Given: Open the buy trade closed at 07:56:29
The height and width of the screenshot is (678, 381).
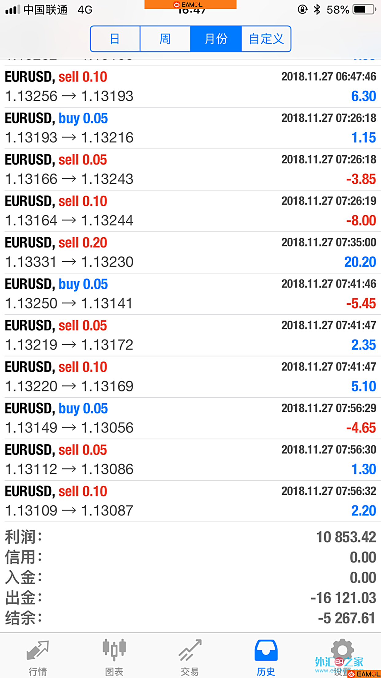Looking at the screenshot, I should [190, 418].
